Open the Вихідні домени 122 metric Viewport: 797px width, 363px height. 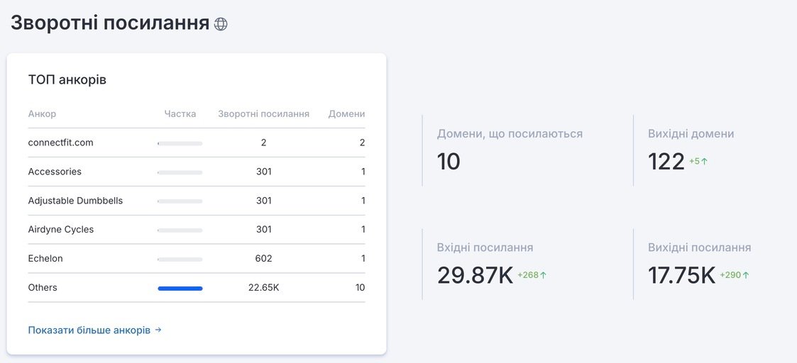[691, 151]
